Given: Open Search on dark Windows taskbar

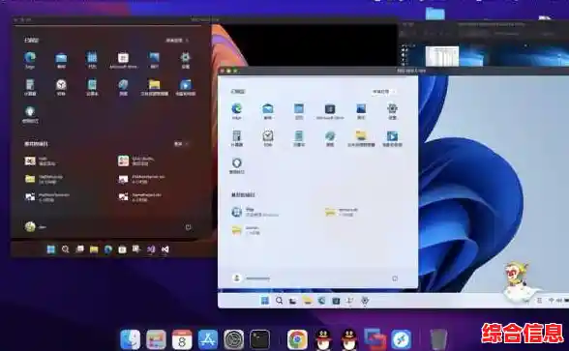Looking at the screenshot, I should point(66,249).
